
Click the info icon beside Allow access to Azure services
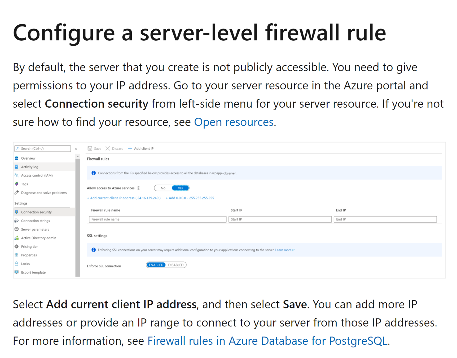139,188
